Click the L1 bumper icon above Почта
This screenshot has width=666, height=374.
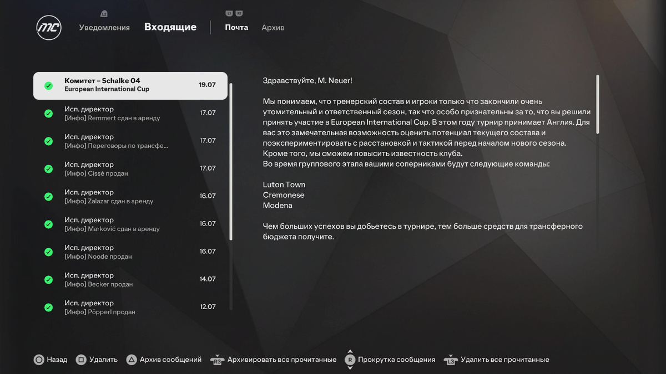[x=229, y=13]
